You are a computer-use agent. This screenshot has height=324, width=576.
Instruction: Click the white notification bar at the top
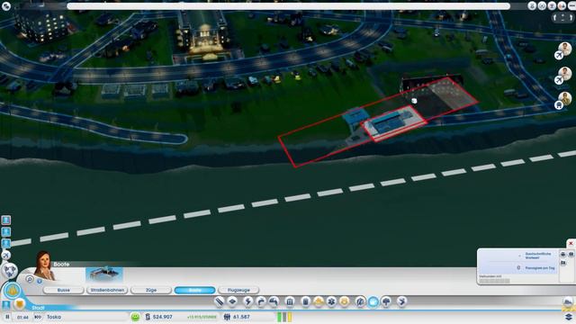click(x=288, y=6)
